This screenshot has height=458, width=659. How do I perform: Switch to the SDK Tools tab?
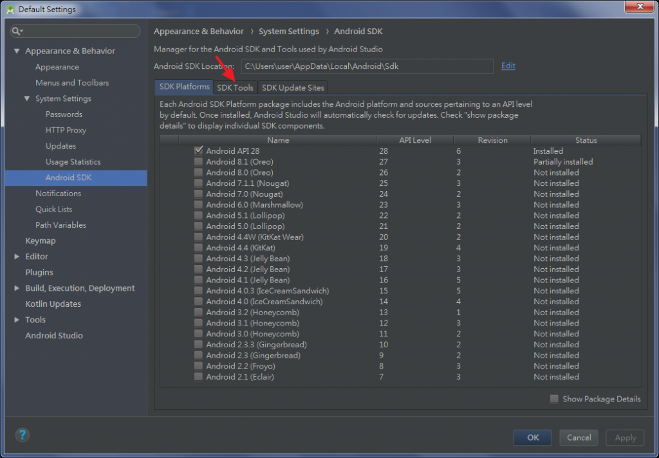coord(235,87)
